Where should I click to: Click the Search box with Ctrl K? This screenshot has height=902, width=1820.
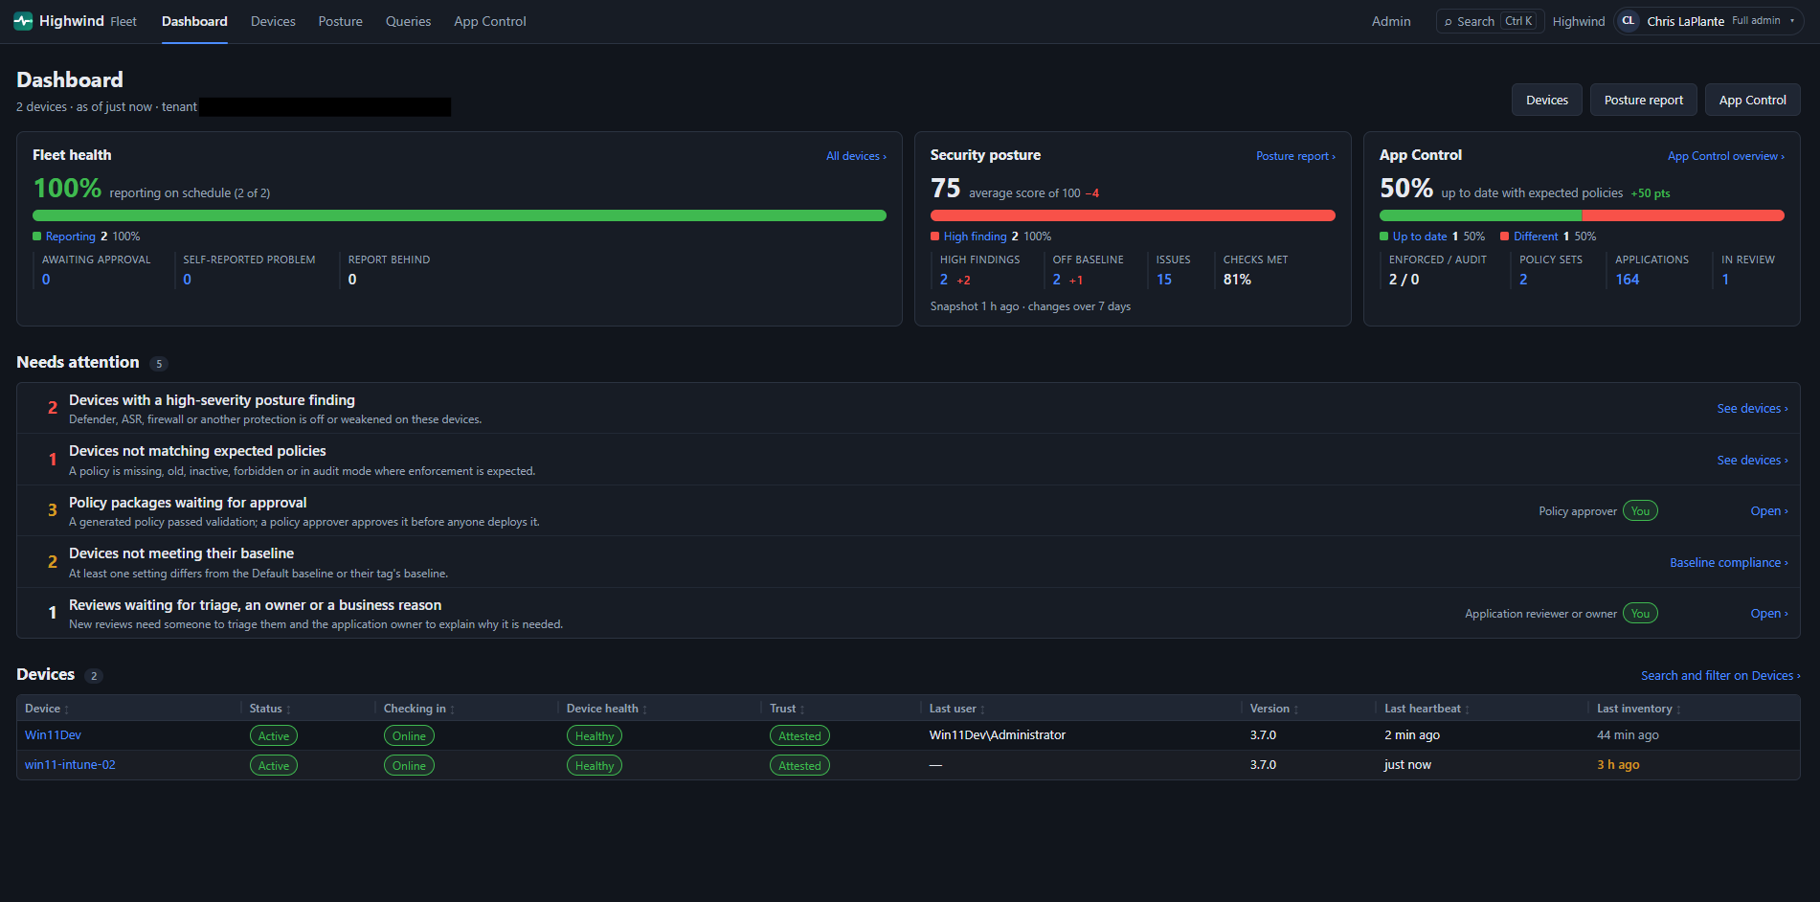[1490, 21]
